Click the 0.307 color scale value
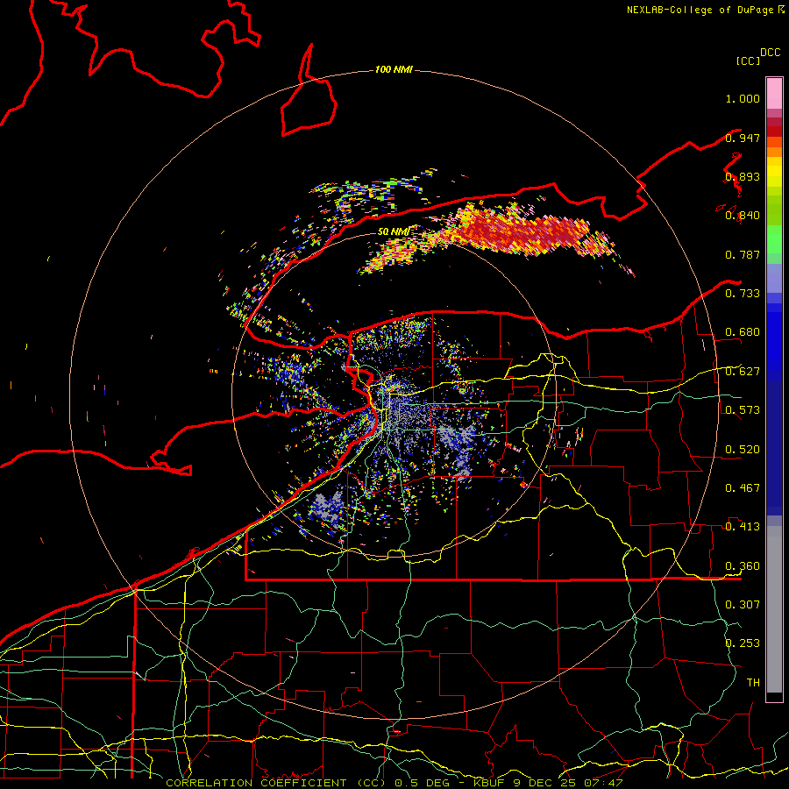This screenshot has width=789, height=789. click(x=743, y=605)
